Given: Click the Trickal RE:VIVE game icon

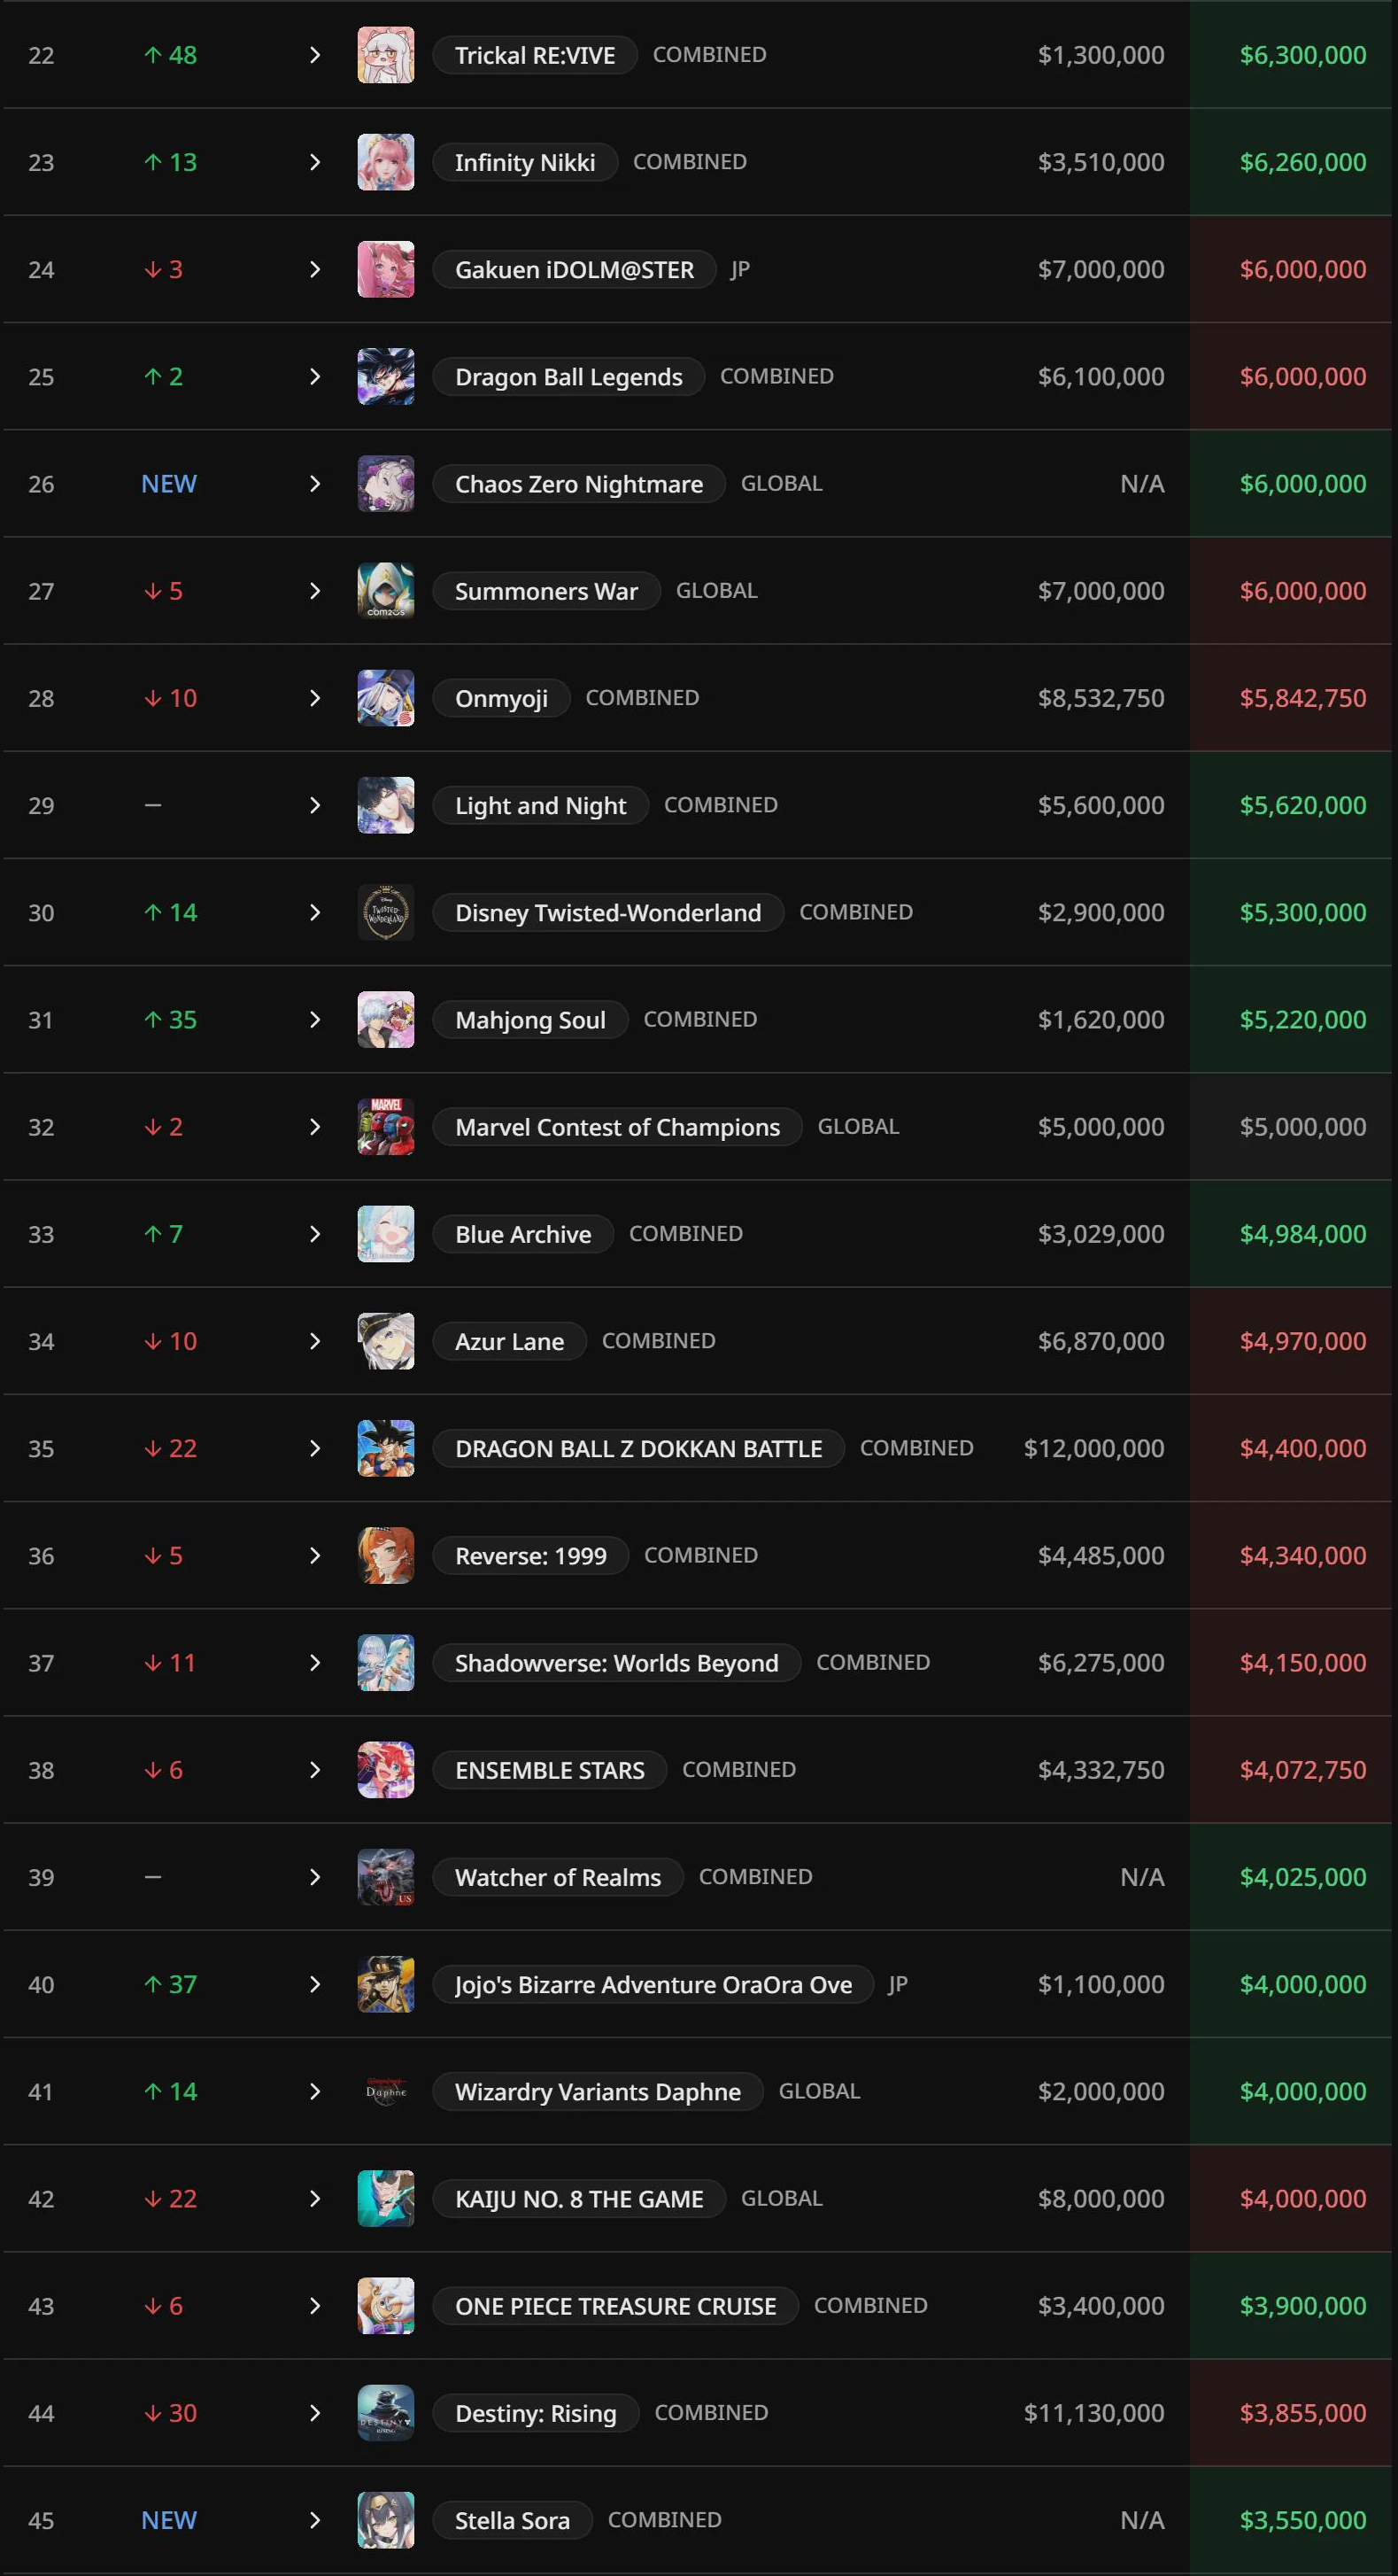Looking at the screenshot, I should [x=386, y=55].
